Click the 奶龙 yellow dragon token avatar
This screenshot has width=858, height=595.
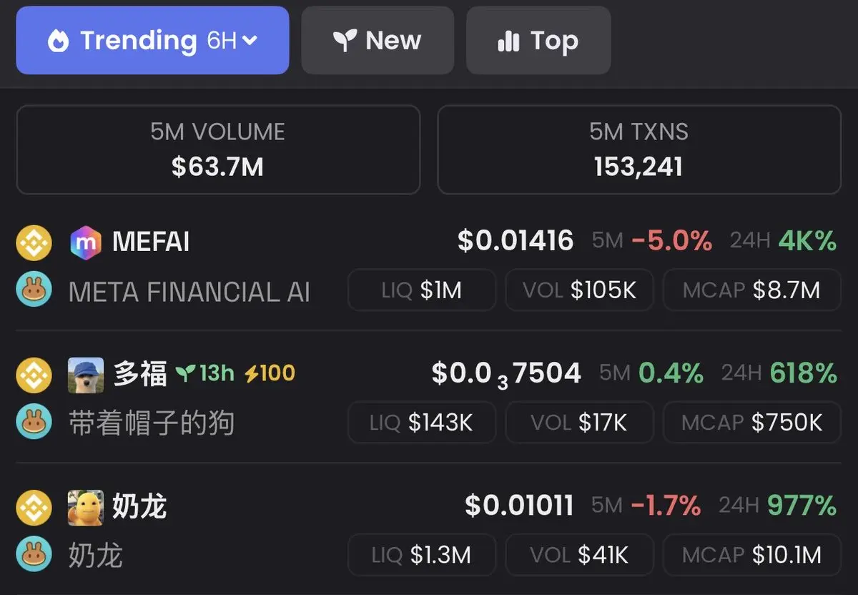click(86, 507)
